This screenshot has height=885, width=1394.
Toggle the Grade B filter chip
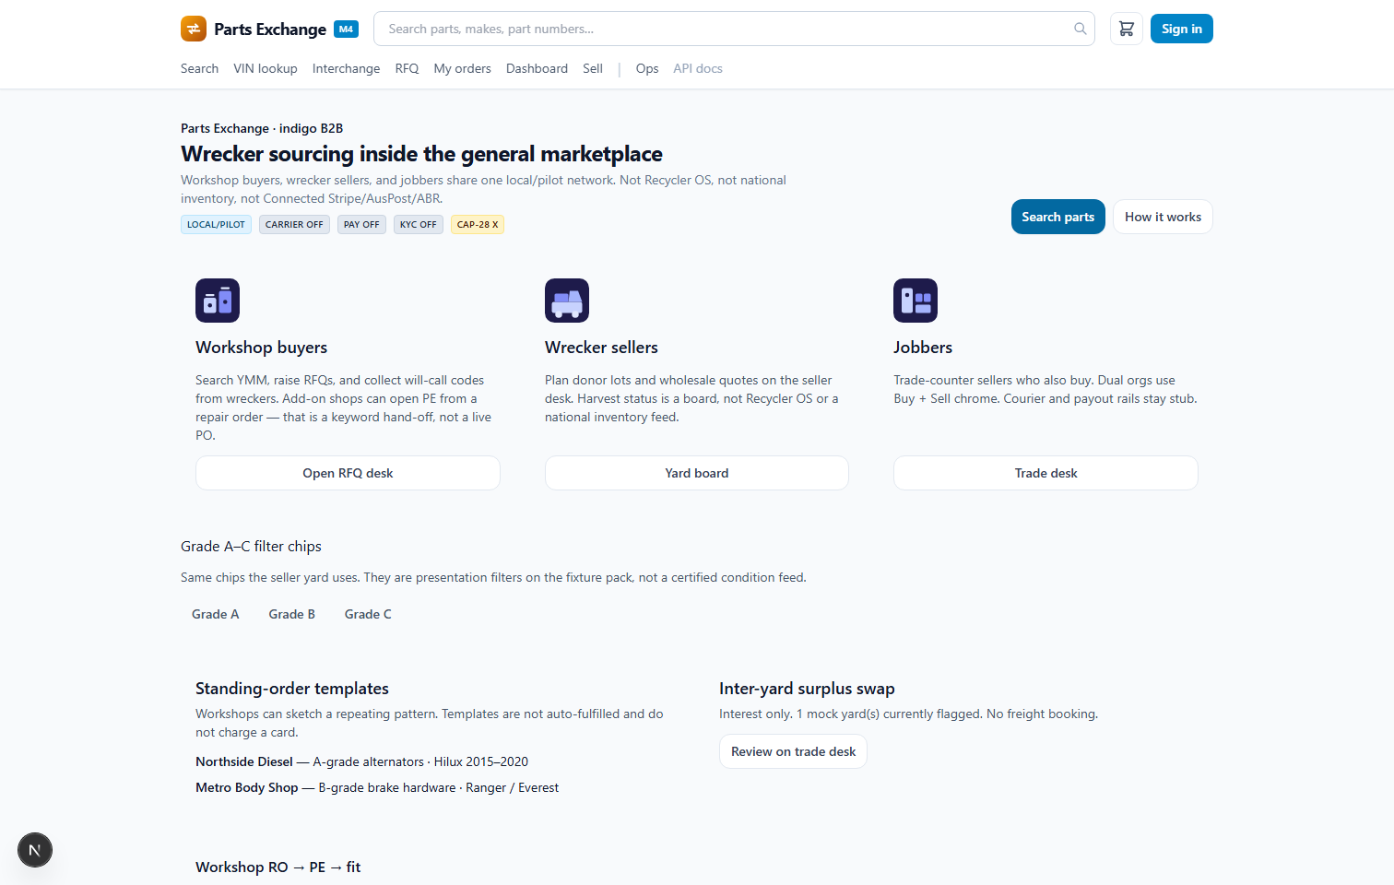click(x=292, y=614)
